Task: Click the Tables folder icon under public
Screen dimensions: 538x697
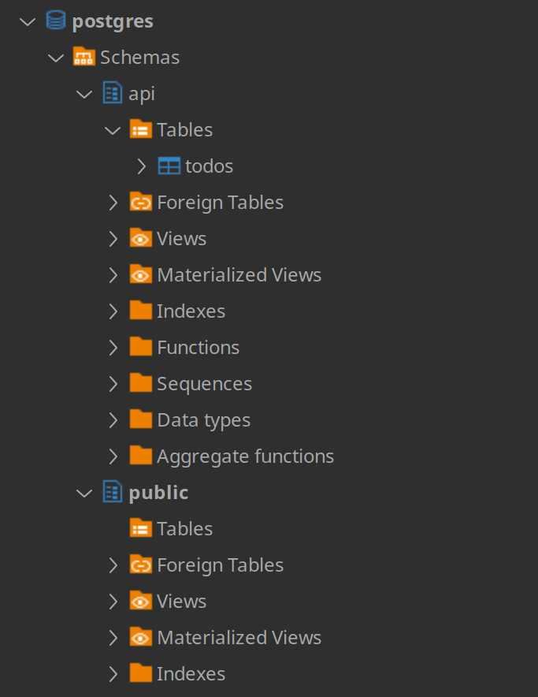Action: pos(141,528)
